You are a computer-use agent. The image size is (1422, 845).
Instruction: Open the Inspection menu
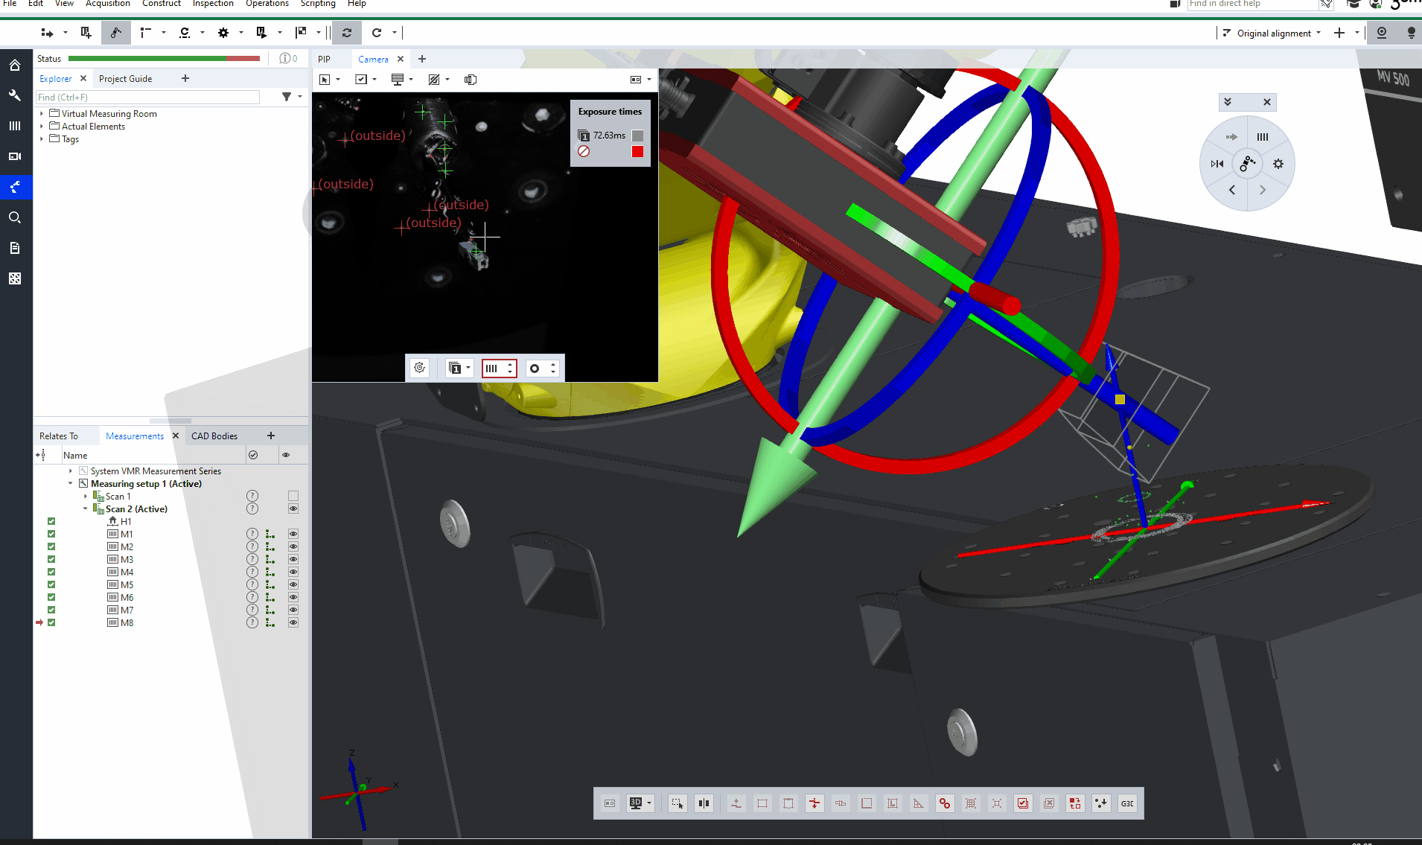tap(213, 4)
